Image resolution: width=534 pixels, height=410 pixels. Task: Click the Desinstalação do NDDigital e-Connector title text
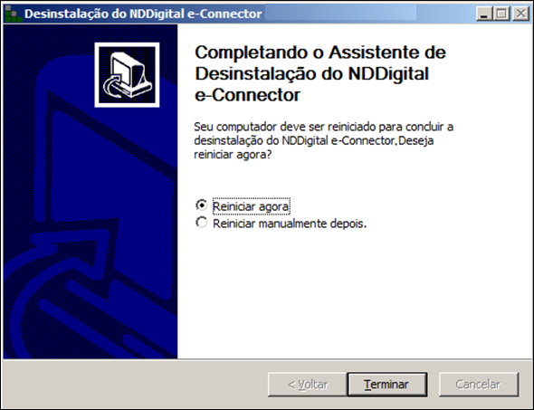(143, 14)
